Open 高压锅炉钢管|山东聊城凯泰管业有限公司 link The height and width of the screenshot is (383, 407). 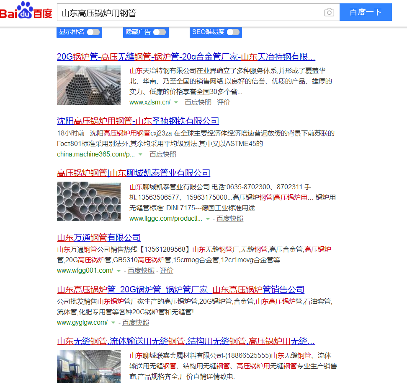click(x=134, y=173)
